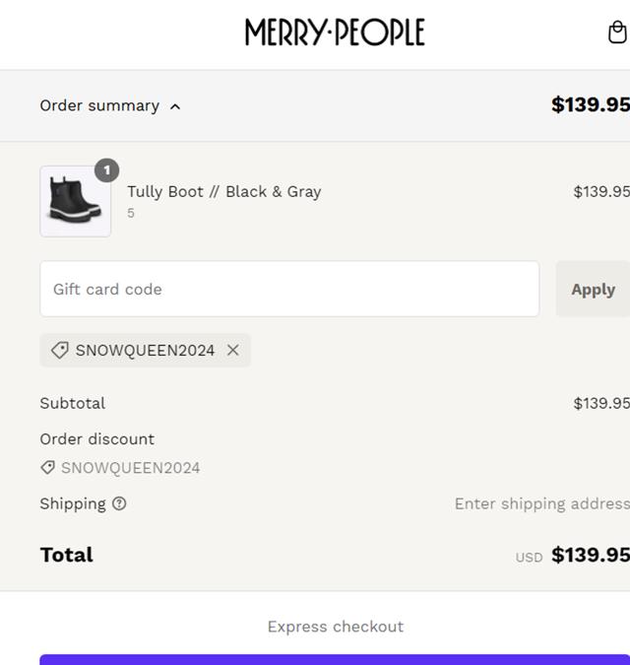Click the tag icon under Order discount
The height and width of the screenshot is (665, 630).
[47, 468]
